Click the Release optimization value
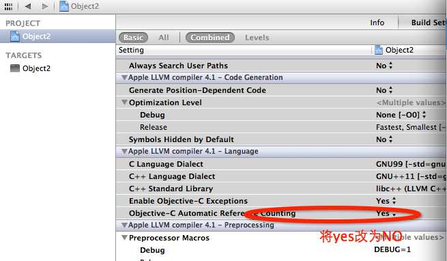 point(411,127)
